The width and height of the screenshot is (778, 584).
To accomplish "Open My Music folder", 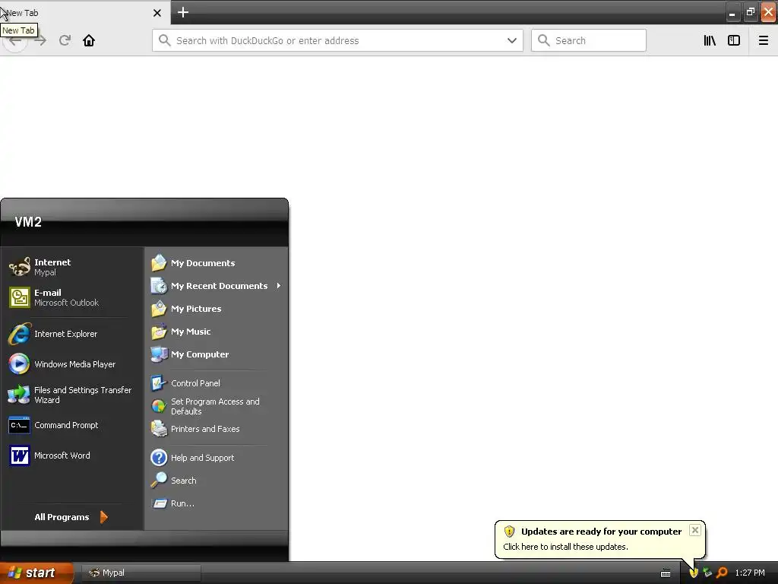I will tap(217, 332).
